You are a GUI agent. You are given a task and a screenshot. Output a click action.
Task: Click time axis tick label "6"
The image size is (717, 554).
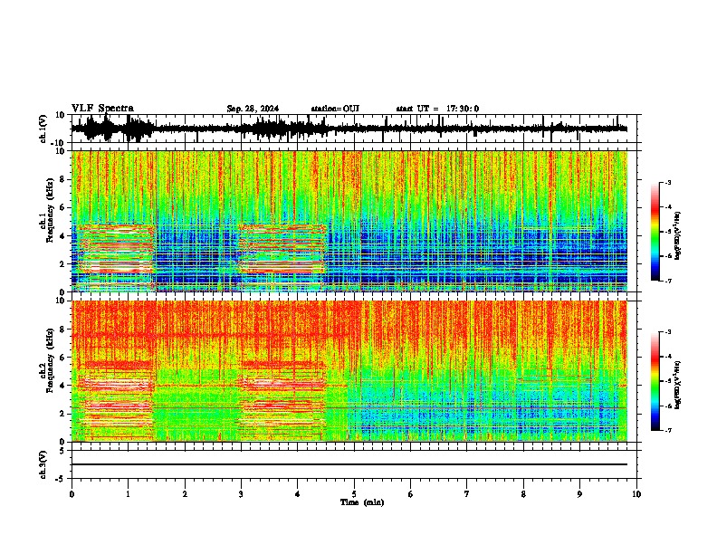pos(411,494)
